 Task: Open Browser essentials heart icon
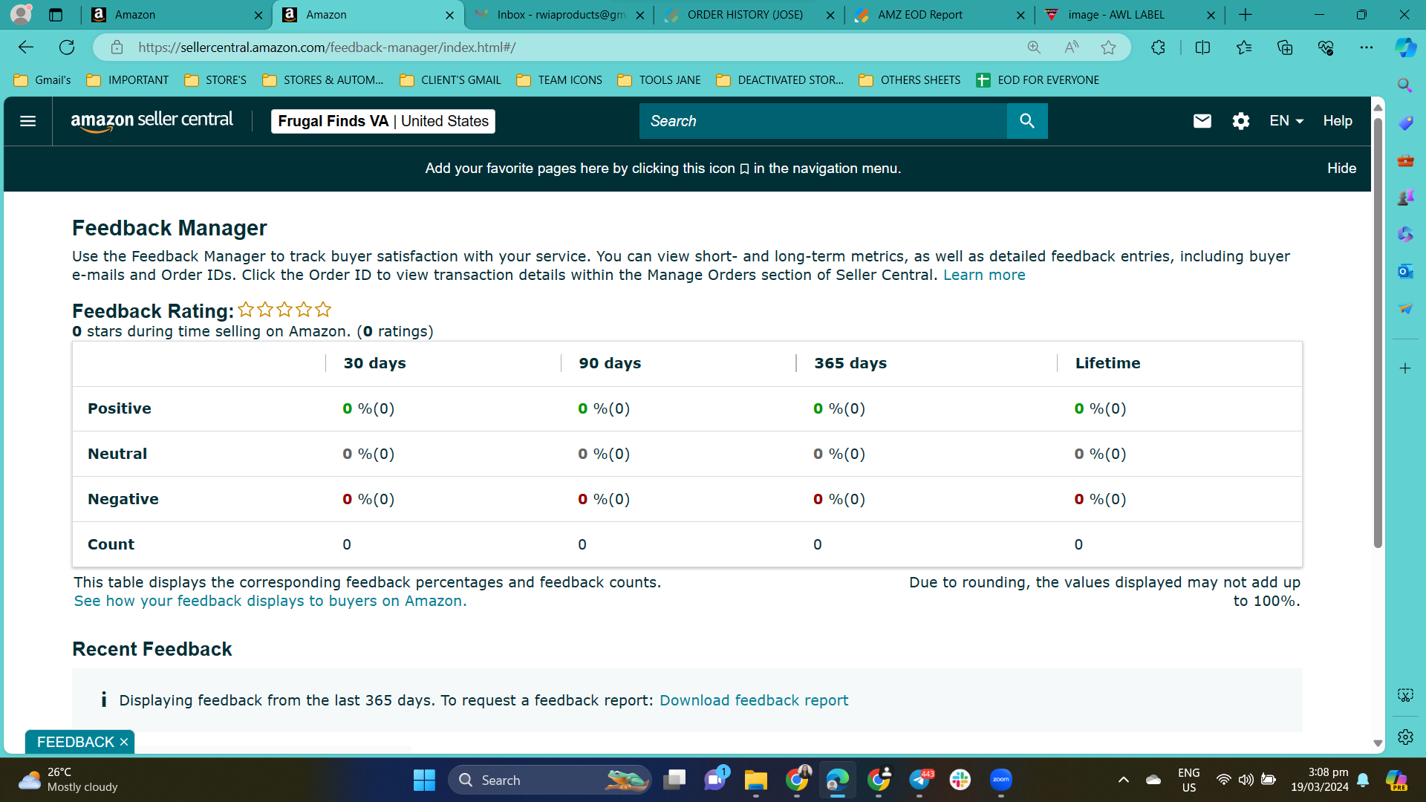click(x=1326, y=48)
